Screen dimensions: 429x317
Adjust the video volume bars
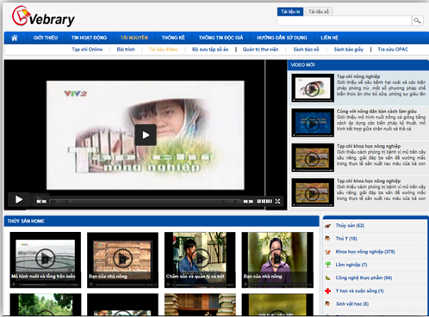pyautogui.click(x=264, y=201)
